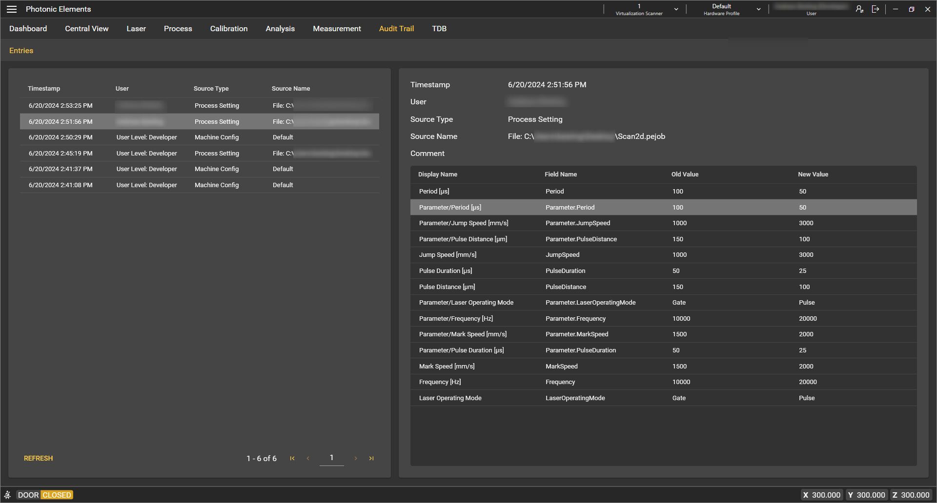Open the Calibration tab
937x503 pixels.
pyautogui.click(x=229, y=29)
